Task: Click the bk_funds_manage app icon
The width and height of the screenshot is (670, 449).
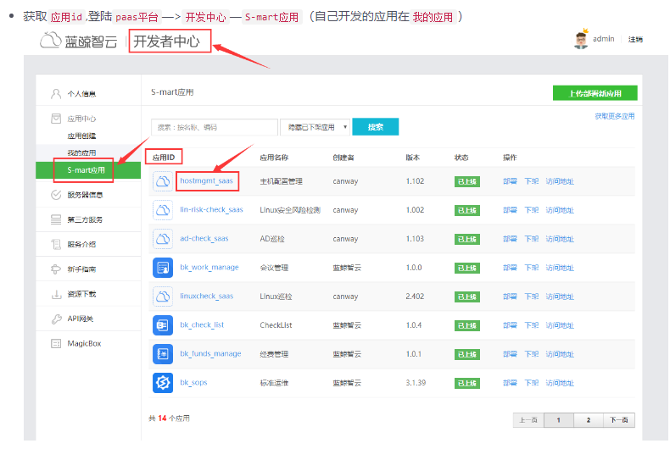Action: (x=163, y=354)
